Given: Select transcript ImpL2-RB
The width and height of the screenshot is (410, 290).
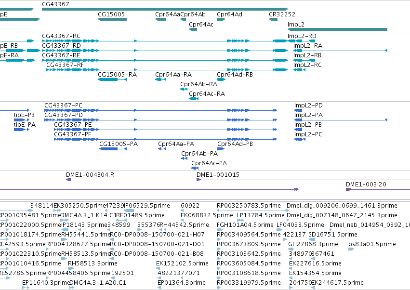Looking at the screenshot, I should [304, 60].
